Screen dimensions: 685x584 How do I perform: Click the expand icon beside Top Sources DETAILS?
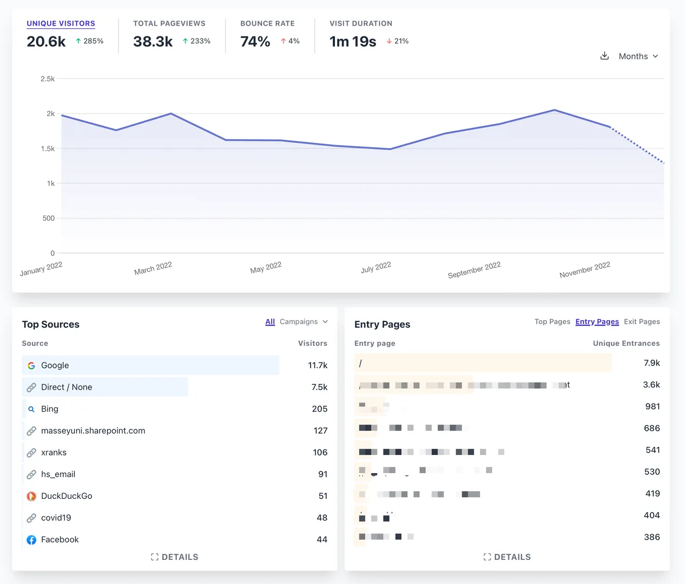pos(155,557)
